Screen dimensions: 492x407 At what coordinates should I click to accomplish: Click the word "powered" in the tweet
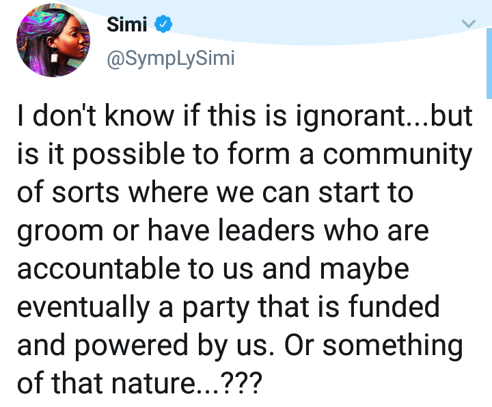click(131, 346)
